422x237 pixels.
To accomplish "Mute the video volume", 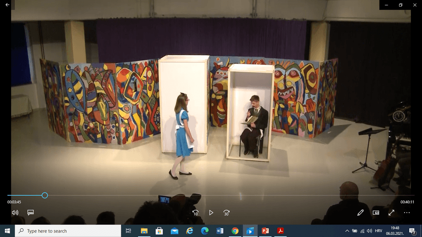I will (x=15, y=213).
